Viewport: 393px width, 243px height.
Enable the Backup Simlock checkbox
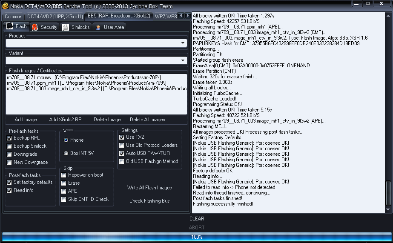pos(9,146)
